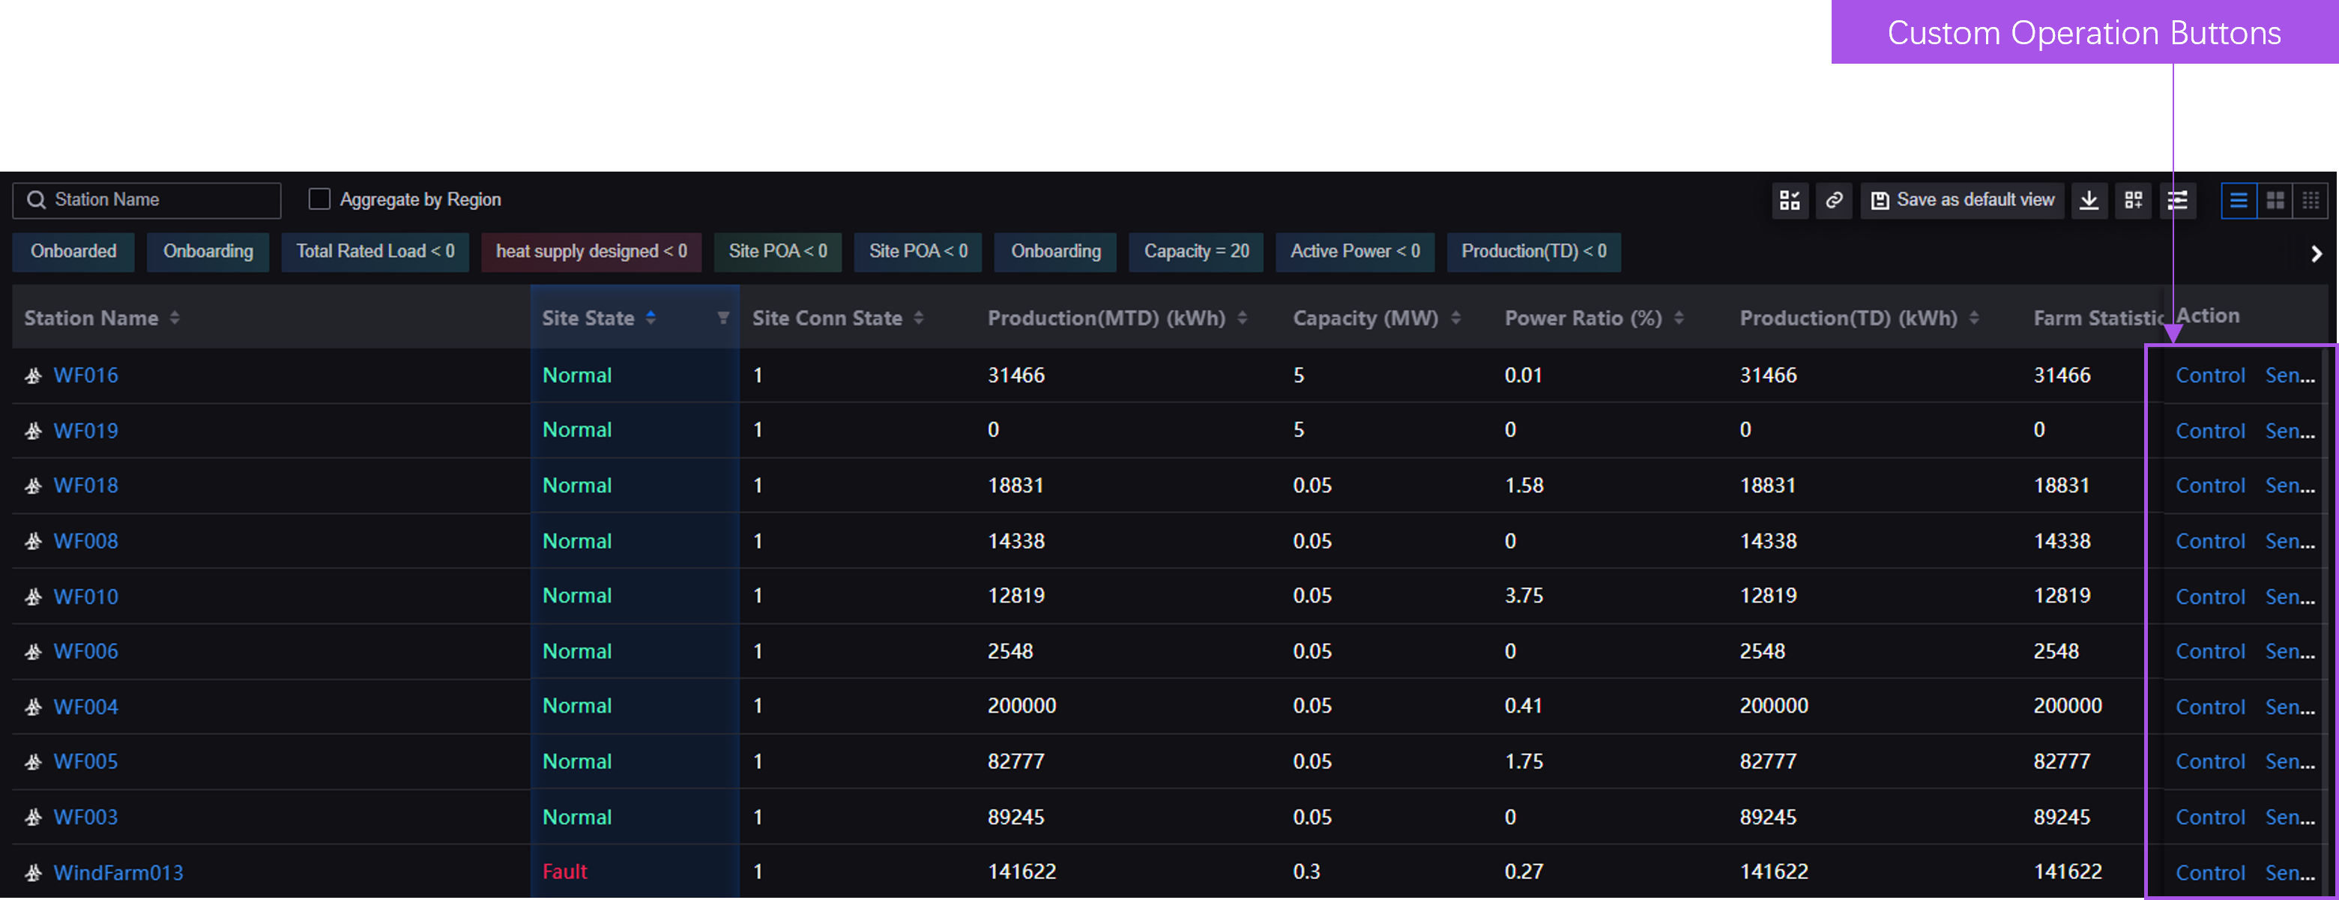
Task: Focus the Station Name search field
Action: coord(159,200)
